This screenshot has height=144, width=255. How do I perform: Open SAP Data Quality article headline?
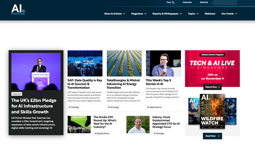(85, 84)
